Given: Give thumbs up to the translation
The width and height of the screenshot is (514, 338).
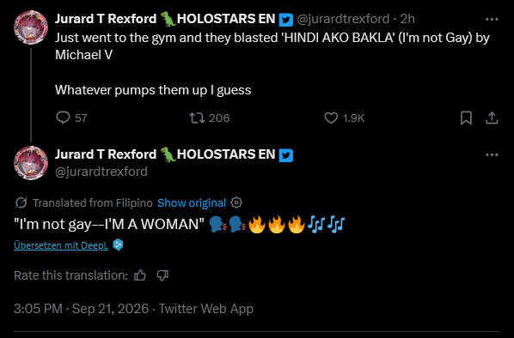Looking at the screenshot, I should coord(140,275).
